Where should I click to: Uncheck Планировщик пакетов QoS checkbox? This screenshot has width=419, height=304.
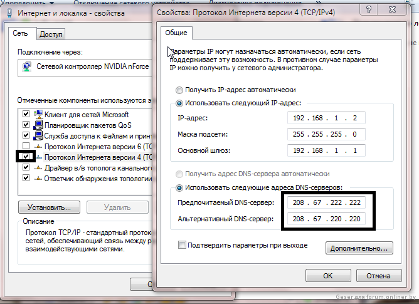26,125
